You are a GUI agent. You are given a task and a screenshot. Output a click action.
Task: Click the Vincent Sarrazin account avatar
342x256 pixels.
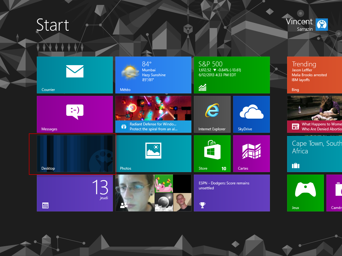click(x=322, y=25)
